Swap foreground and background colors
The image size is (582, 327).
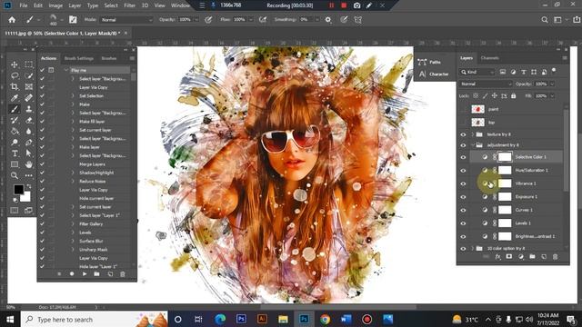[28, 187]
